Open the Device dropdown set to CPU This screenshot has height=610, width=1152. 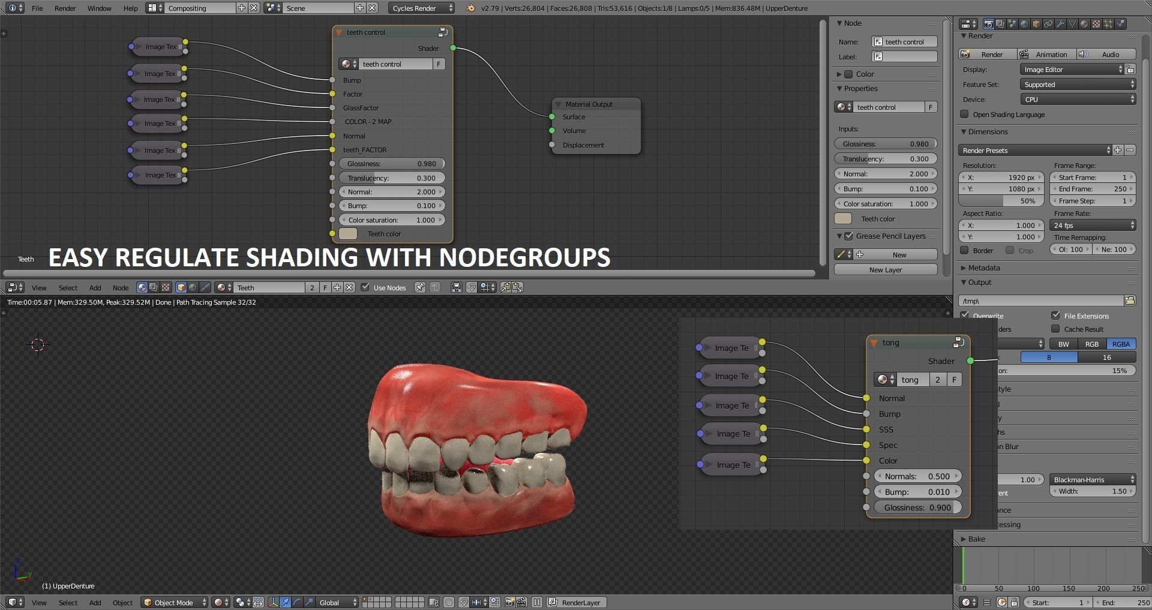[x=1078, y=100]
